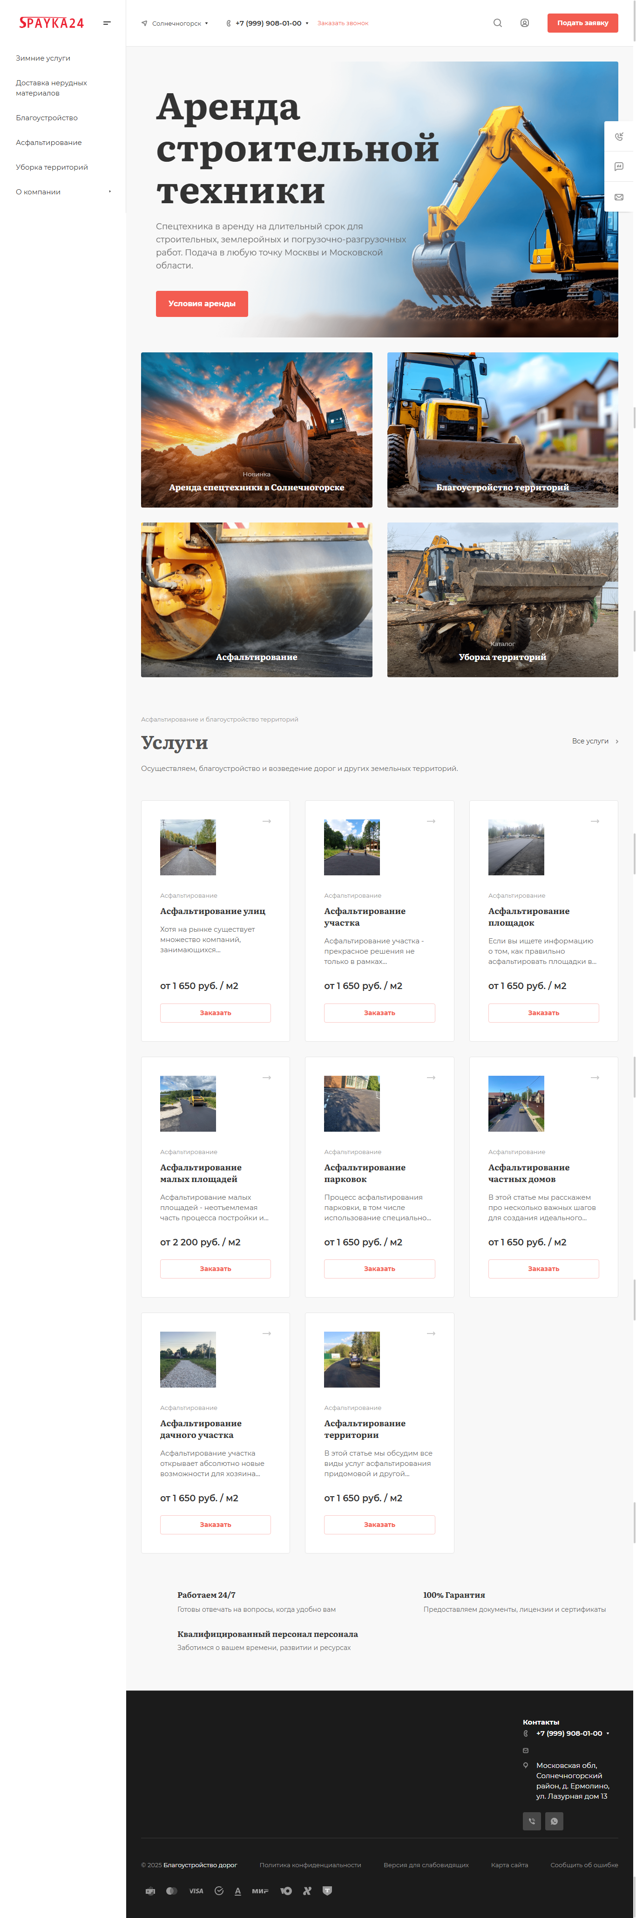
Task: Open the Благоустройство территорий image tile
Action: (x=502, y=430)
